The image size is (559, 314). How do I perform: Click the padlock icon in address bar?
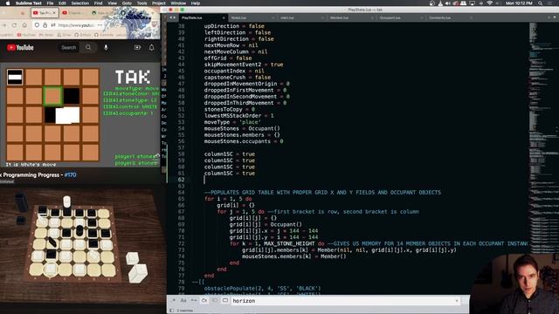(x=45, y=25)
